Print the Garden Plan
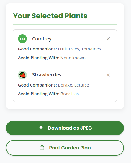Screen dimensions: 131x163 tap(65, 148)
